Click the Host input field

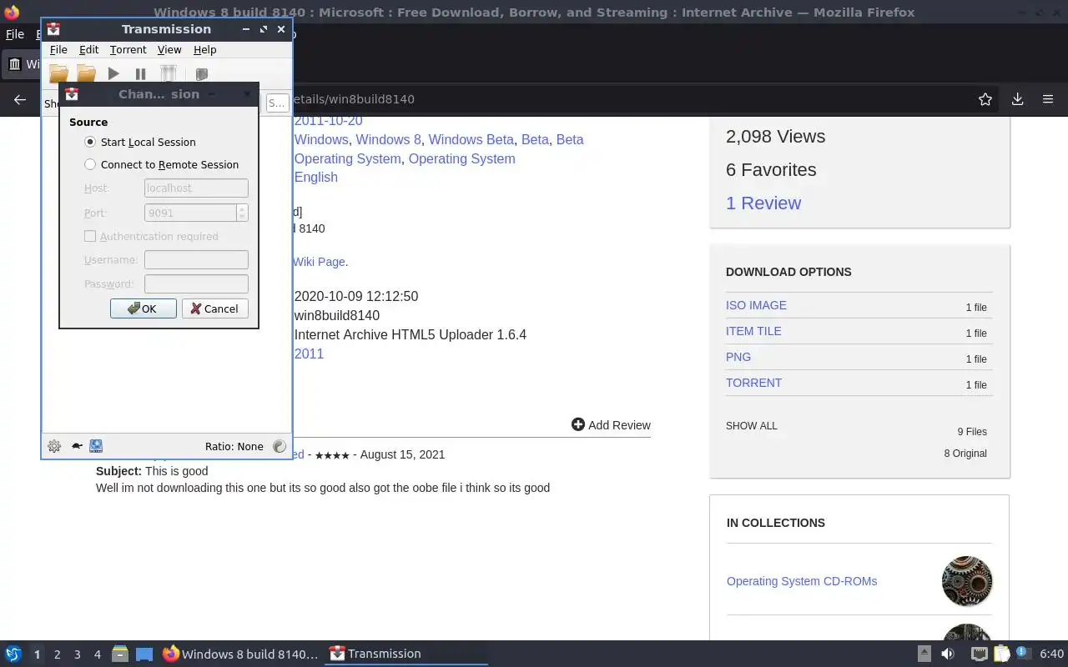click(x=196, y=188)
